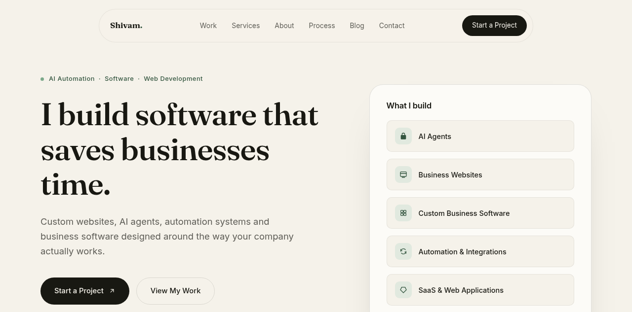This screenshot has height=312, width=632.
Task: Click the 'Software' tagline word
Action: [x=119, y=79]
